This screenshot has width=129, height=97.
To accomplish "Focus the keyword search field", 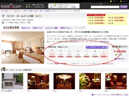I will (x=105, y=7).
